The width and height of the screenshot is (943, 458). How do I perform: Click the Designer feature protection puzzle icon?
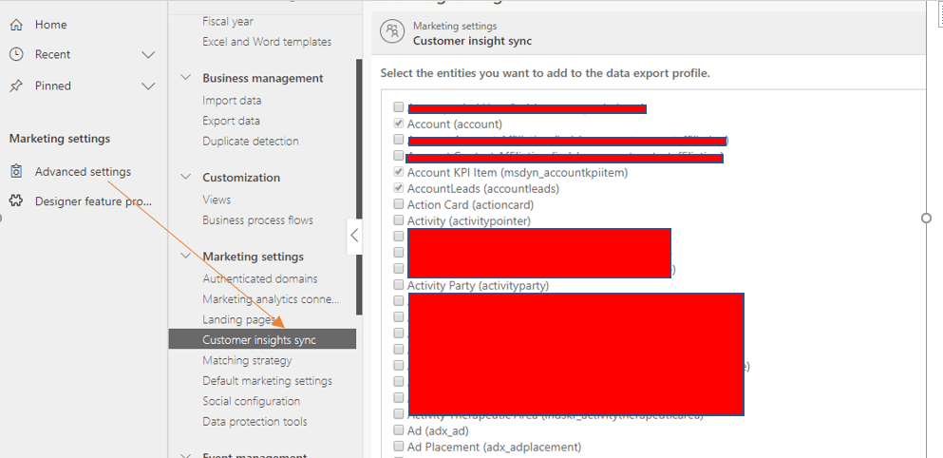16,201
